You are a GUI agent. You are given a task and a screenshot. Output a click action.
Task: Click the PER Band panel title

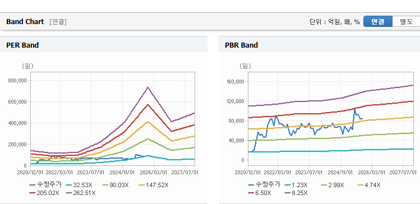pos(22,45)
